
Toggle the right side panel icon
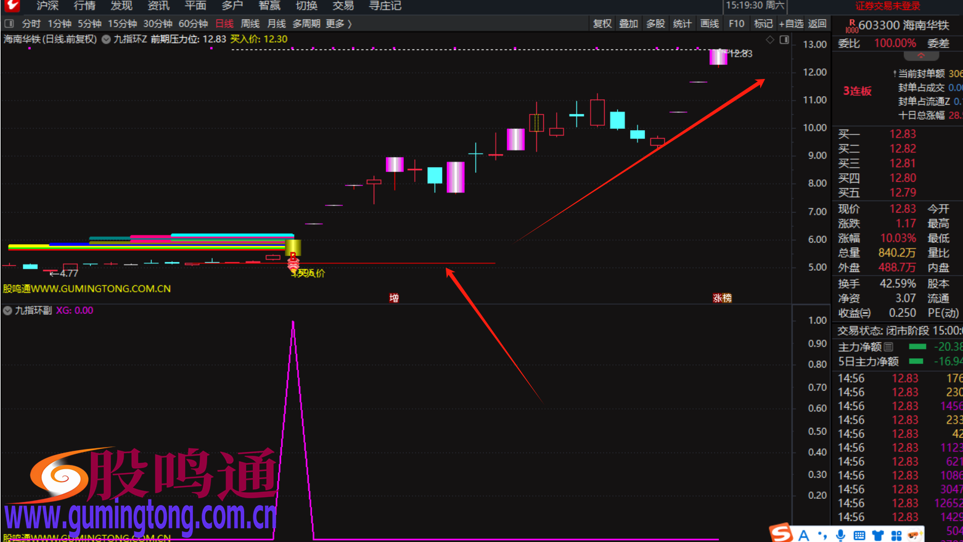pos(784,39)
